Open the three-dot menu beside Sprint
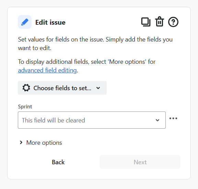 (173, 118)
